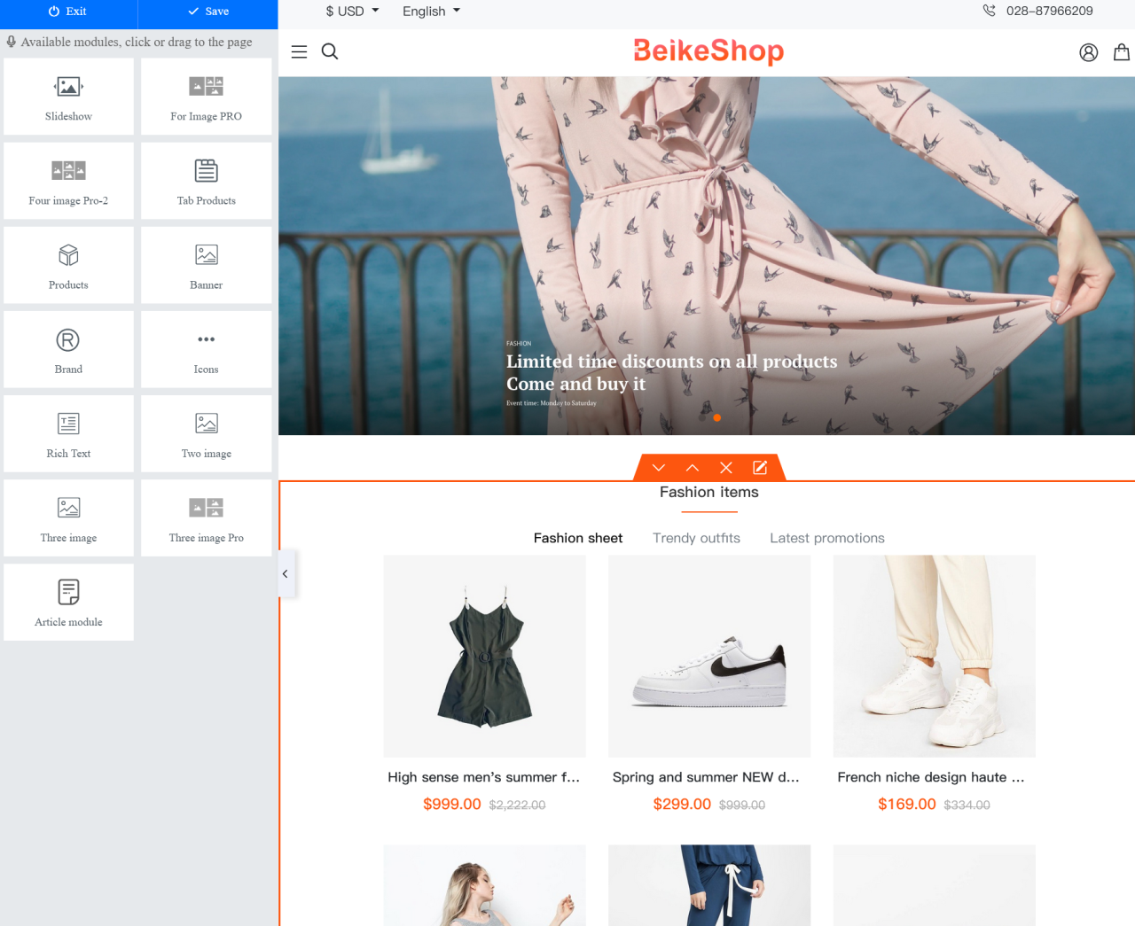Open the USD currency dropdown
1135x926 pixels.
(352, 12)
